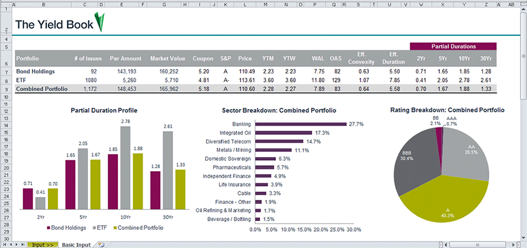Click the Combined Portfolio legend color swatch
The image size is (527, 248).
[x=115, y=228]
